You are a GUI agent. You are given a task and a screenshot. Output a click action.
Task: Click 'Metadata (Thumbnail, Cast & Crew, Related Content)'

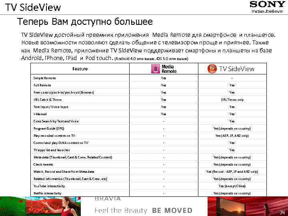[x=73, y=157]
